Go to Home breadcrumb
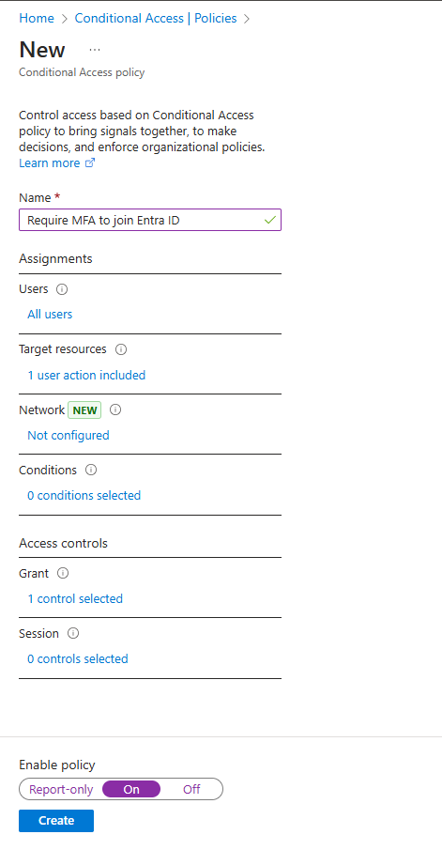The width and height of the screenshot is (442, 850). tap(37, 18)
